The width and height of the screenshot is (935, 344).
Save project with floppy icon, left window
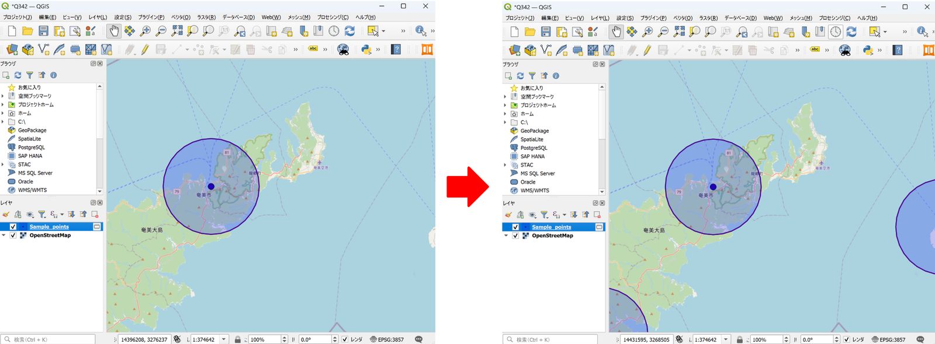point(43,31)
